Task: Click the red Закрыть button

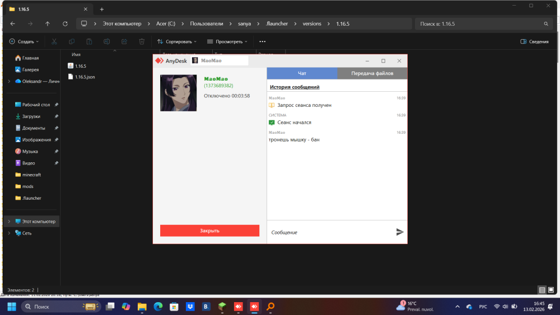Action: (x=209, y=231)
